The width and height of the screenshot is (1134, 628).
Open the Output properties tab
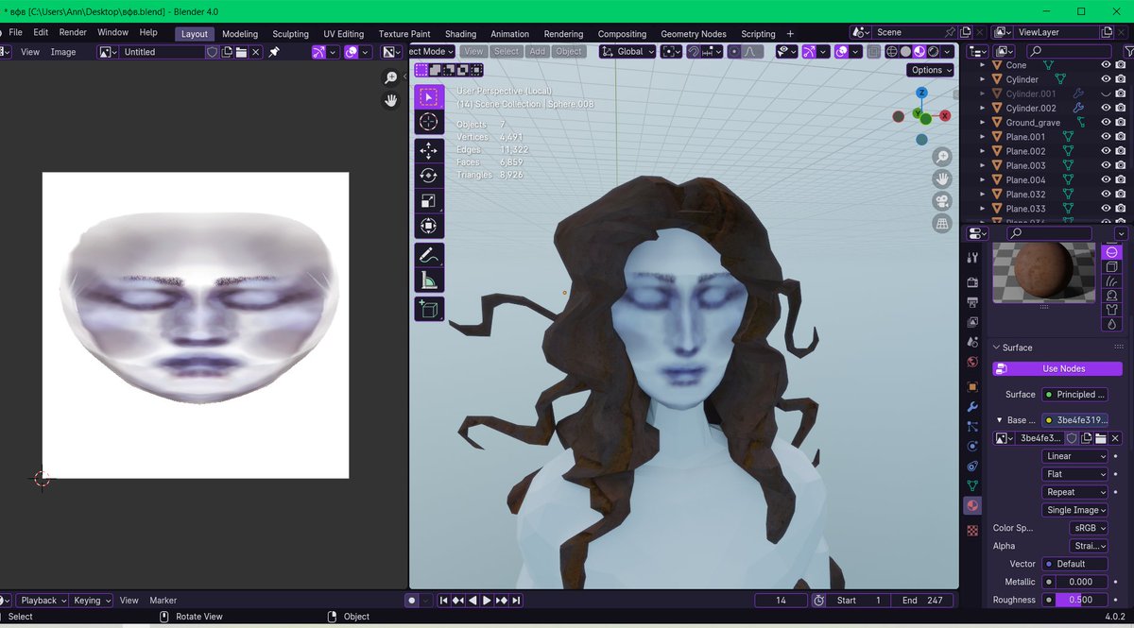[x=972, y=303]
